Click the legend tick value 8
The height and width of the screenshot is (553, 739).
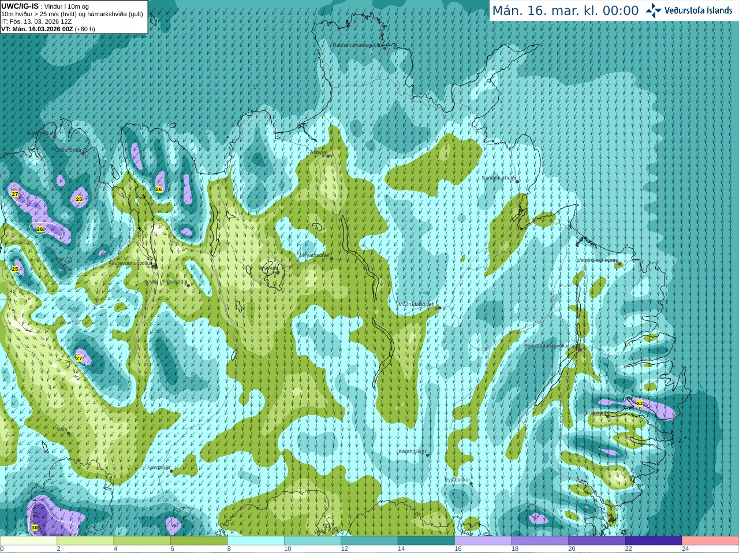pyautogui.click(x=229, y=549)
